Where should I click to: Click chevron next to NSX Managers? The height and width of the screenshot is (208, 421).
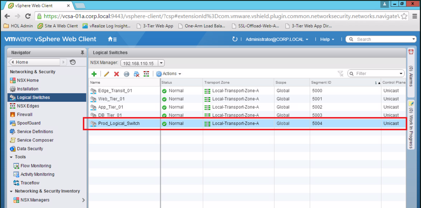point(83,200)
